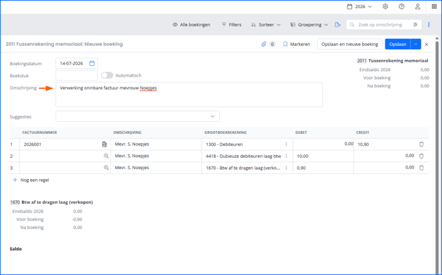This screenshot has height=275, width=442.
Task: Add a line with Nog een regel
Action: (x=31, y=180)
